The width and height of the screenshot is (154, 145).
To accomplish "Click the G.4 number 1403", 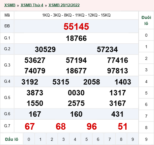I will (123, 82).
